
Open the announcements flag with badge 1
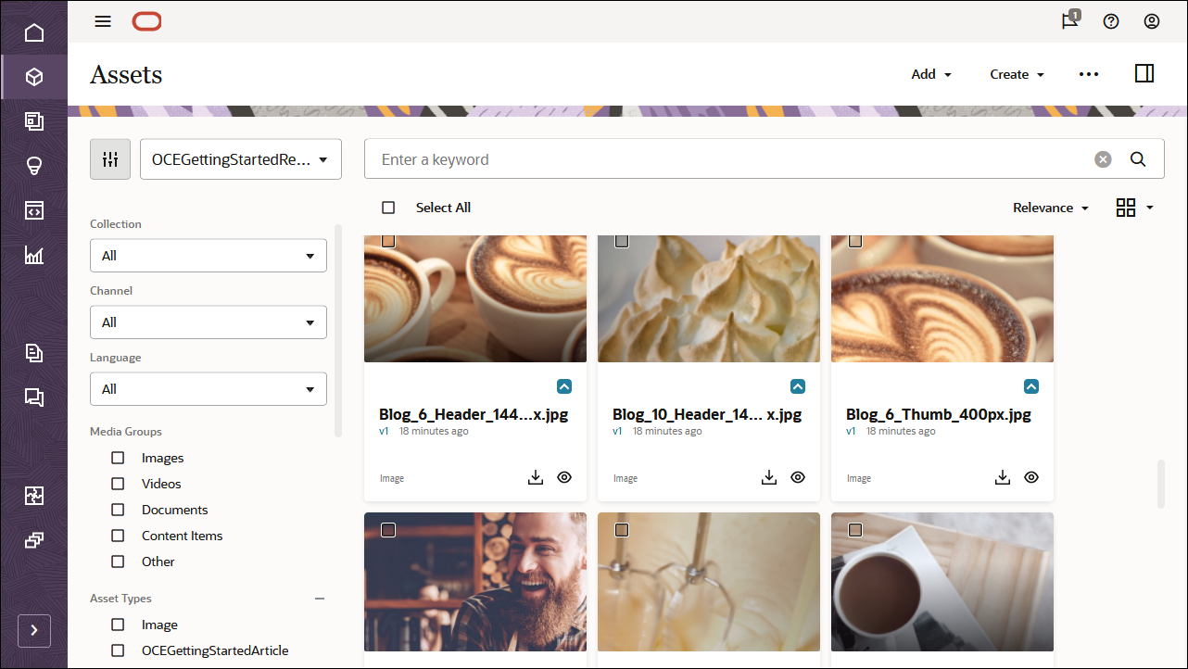(x=1068, y=20)
